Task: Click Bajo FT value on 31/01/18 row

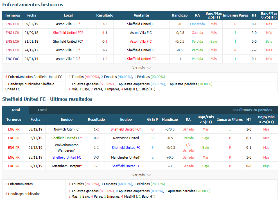Action: point(214,42)
